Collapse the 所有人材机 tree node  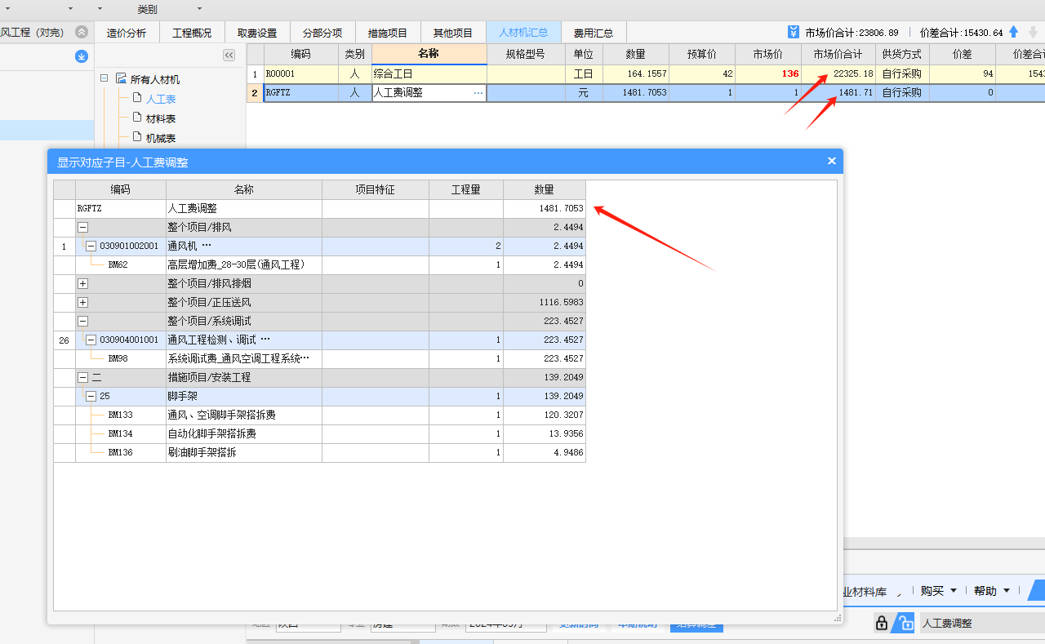(104, 78)
